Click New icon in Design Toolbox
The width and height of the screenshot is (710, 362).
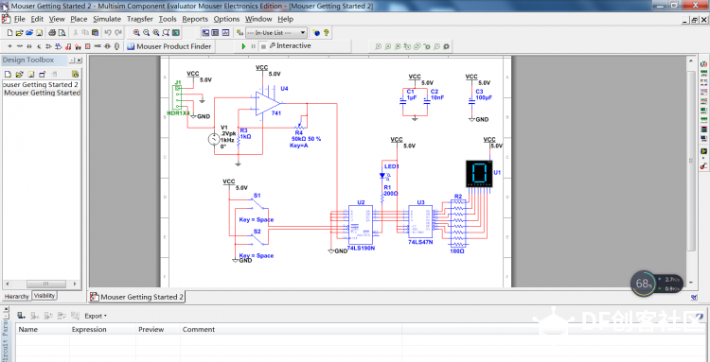pyautogui.click(x=8, y=74)
